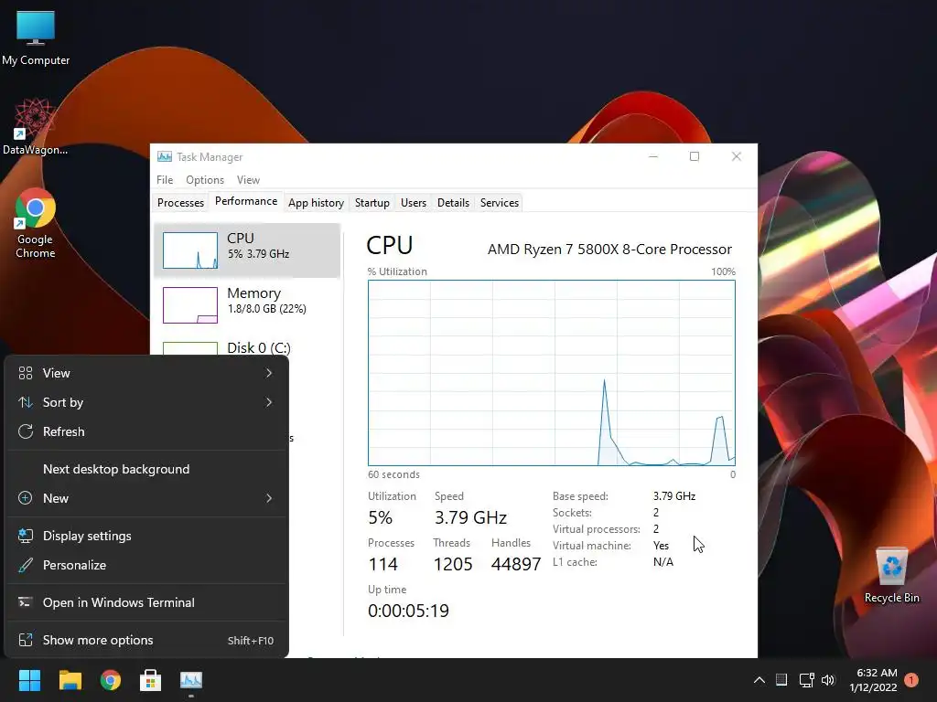
Task: Click the Display settings monitor icon
Action: pyautogui.click(x=25, y=536)
